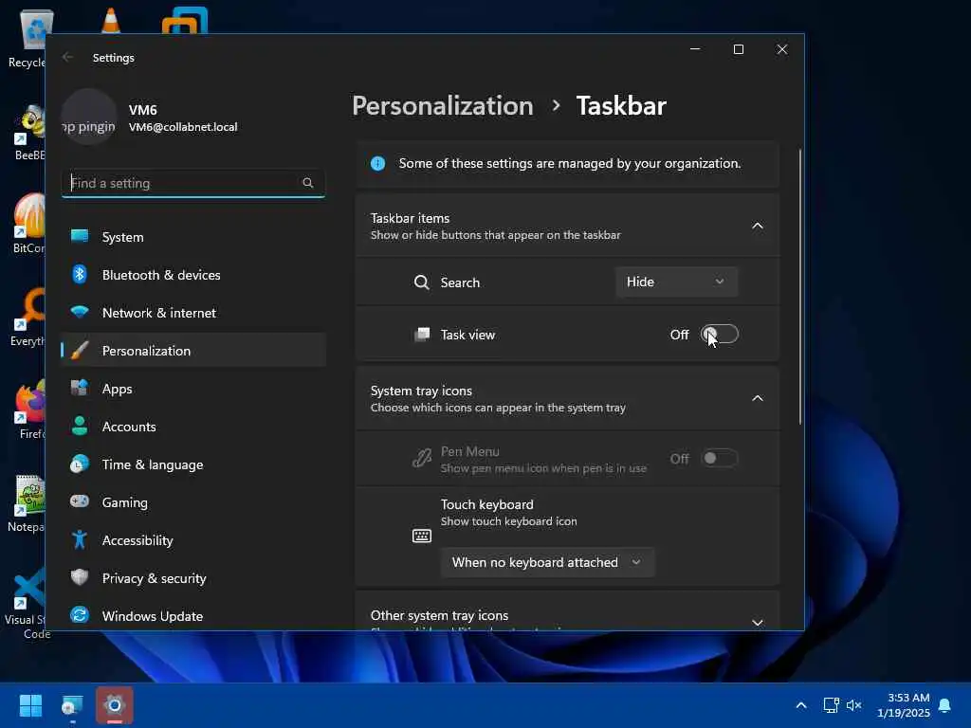The width and height of the screenshot is (971, 728).
Task: Go to Personalization via breadcrumb link
Action: tap(442, 106)
